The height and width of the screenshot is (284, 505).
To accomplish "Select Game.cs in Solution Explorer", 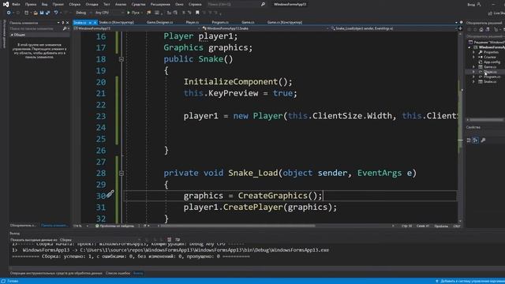I will pyautogui.click(x=489, y=67).
